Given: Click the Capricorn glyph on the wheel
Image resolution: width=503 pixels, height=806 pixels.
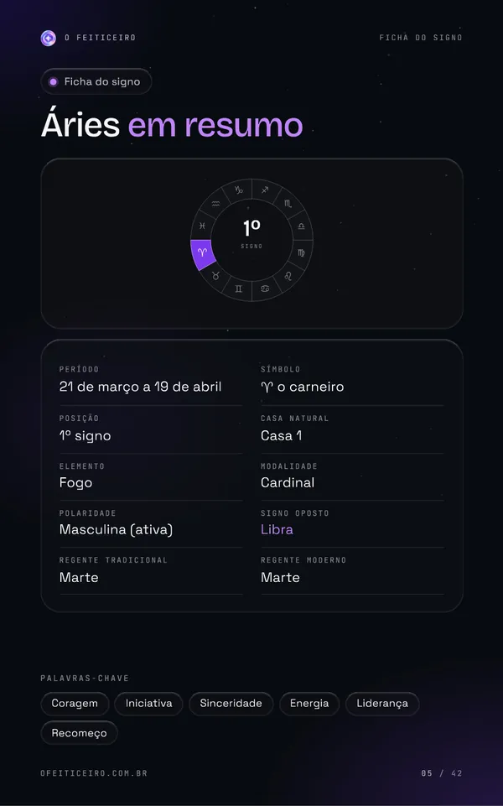Looking at the screenshot, I should coord(238,190).
